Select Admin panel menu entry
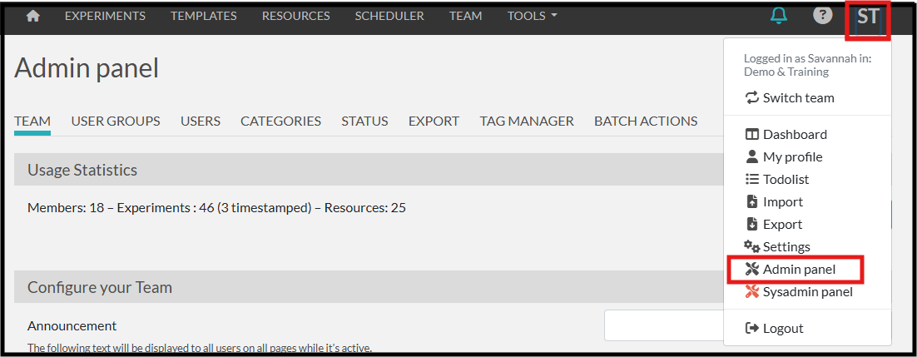This screenshot has width=917, height=357. (x=791, y=269)
